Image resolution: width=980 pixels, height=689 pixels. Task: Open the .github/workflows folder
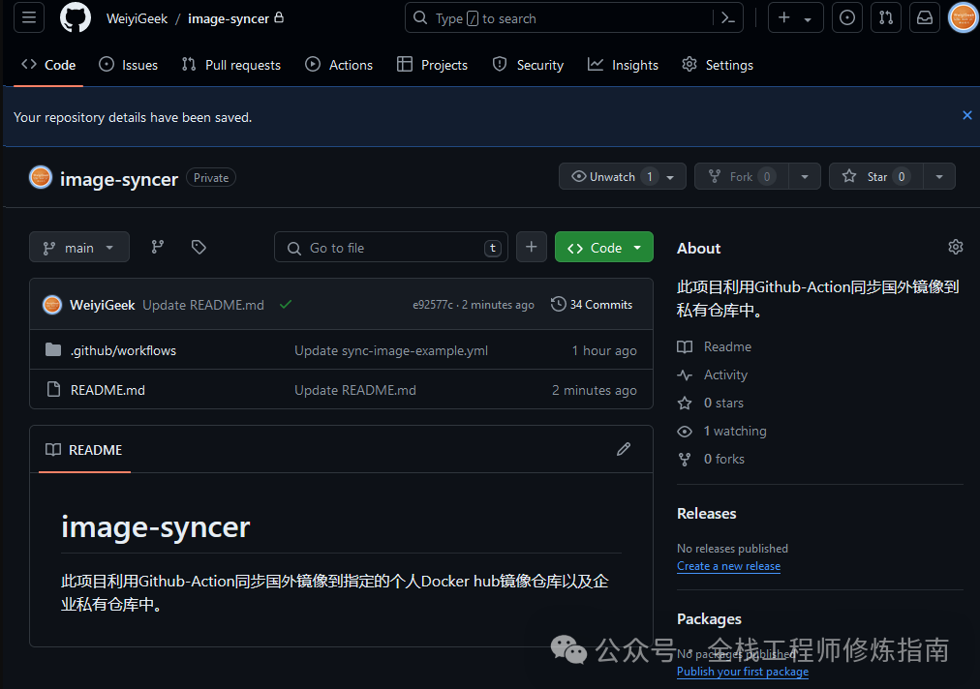point(123,350)
